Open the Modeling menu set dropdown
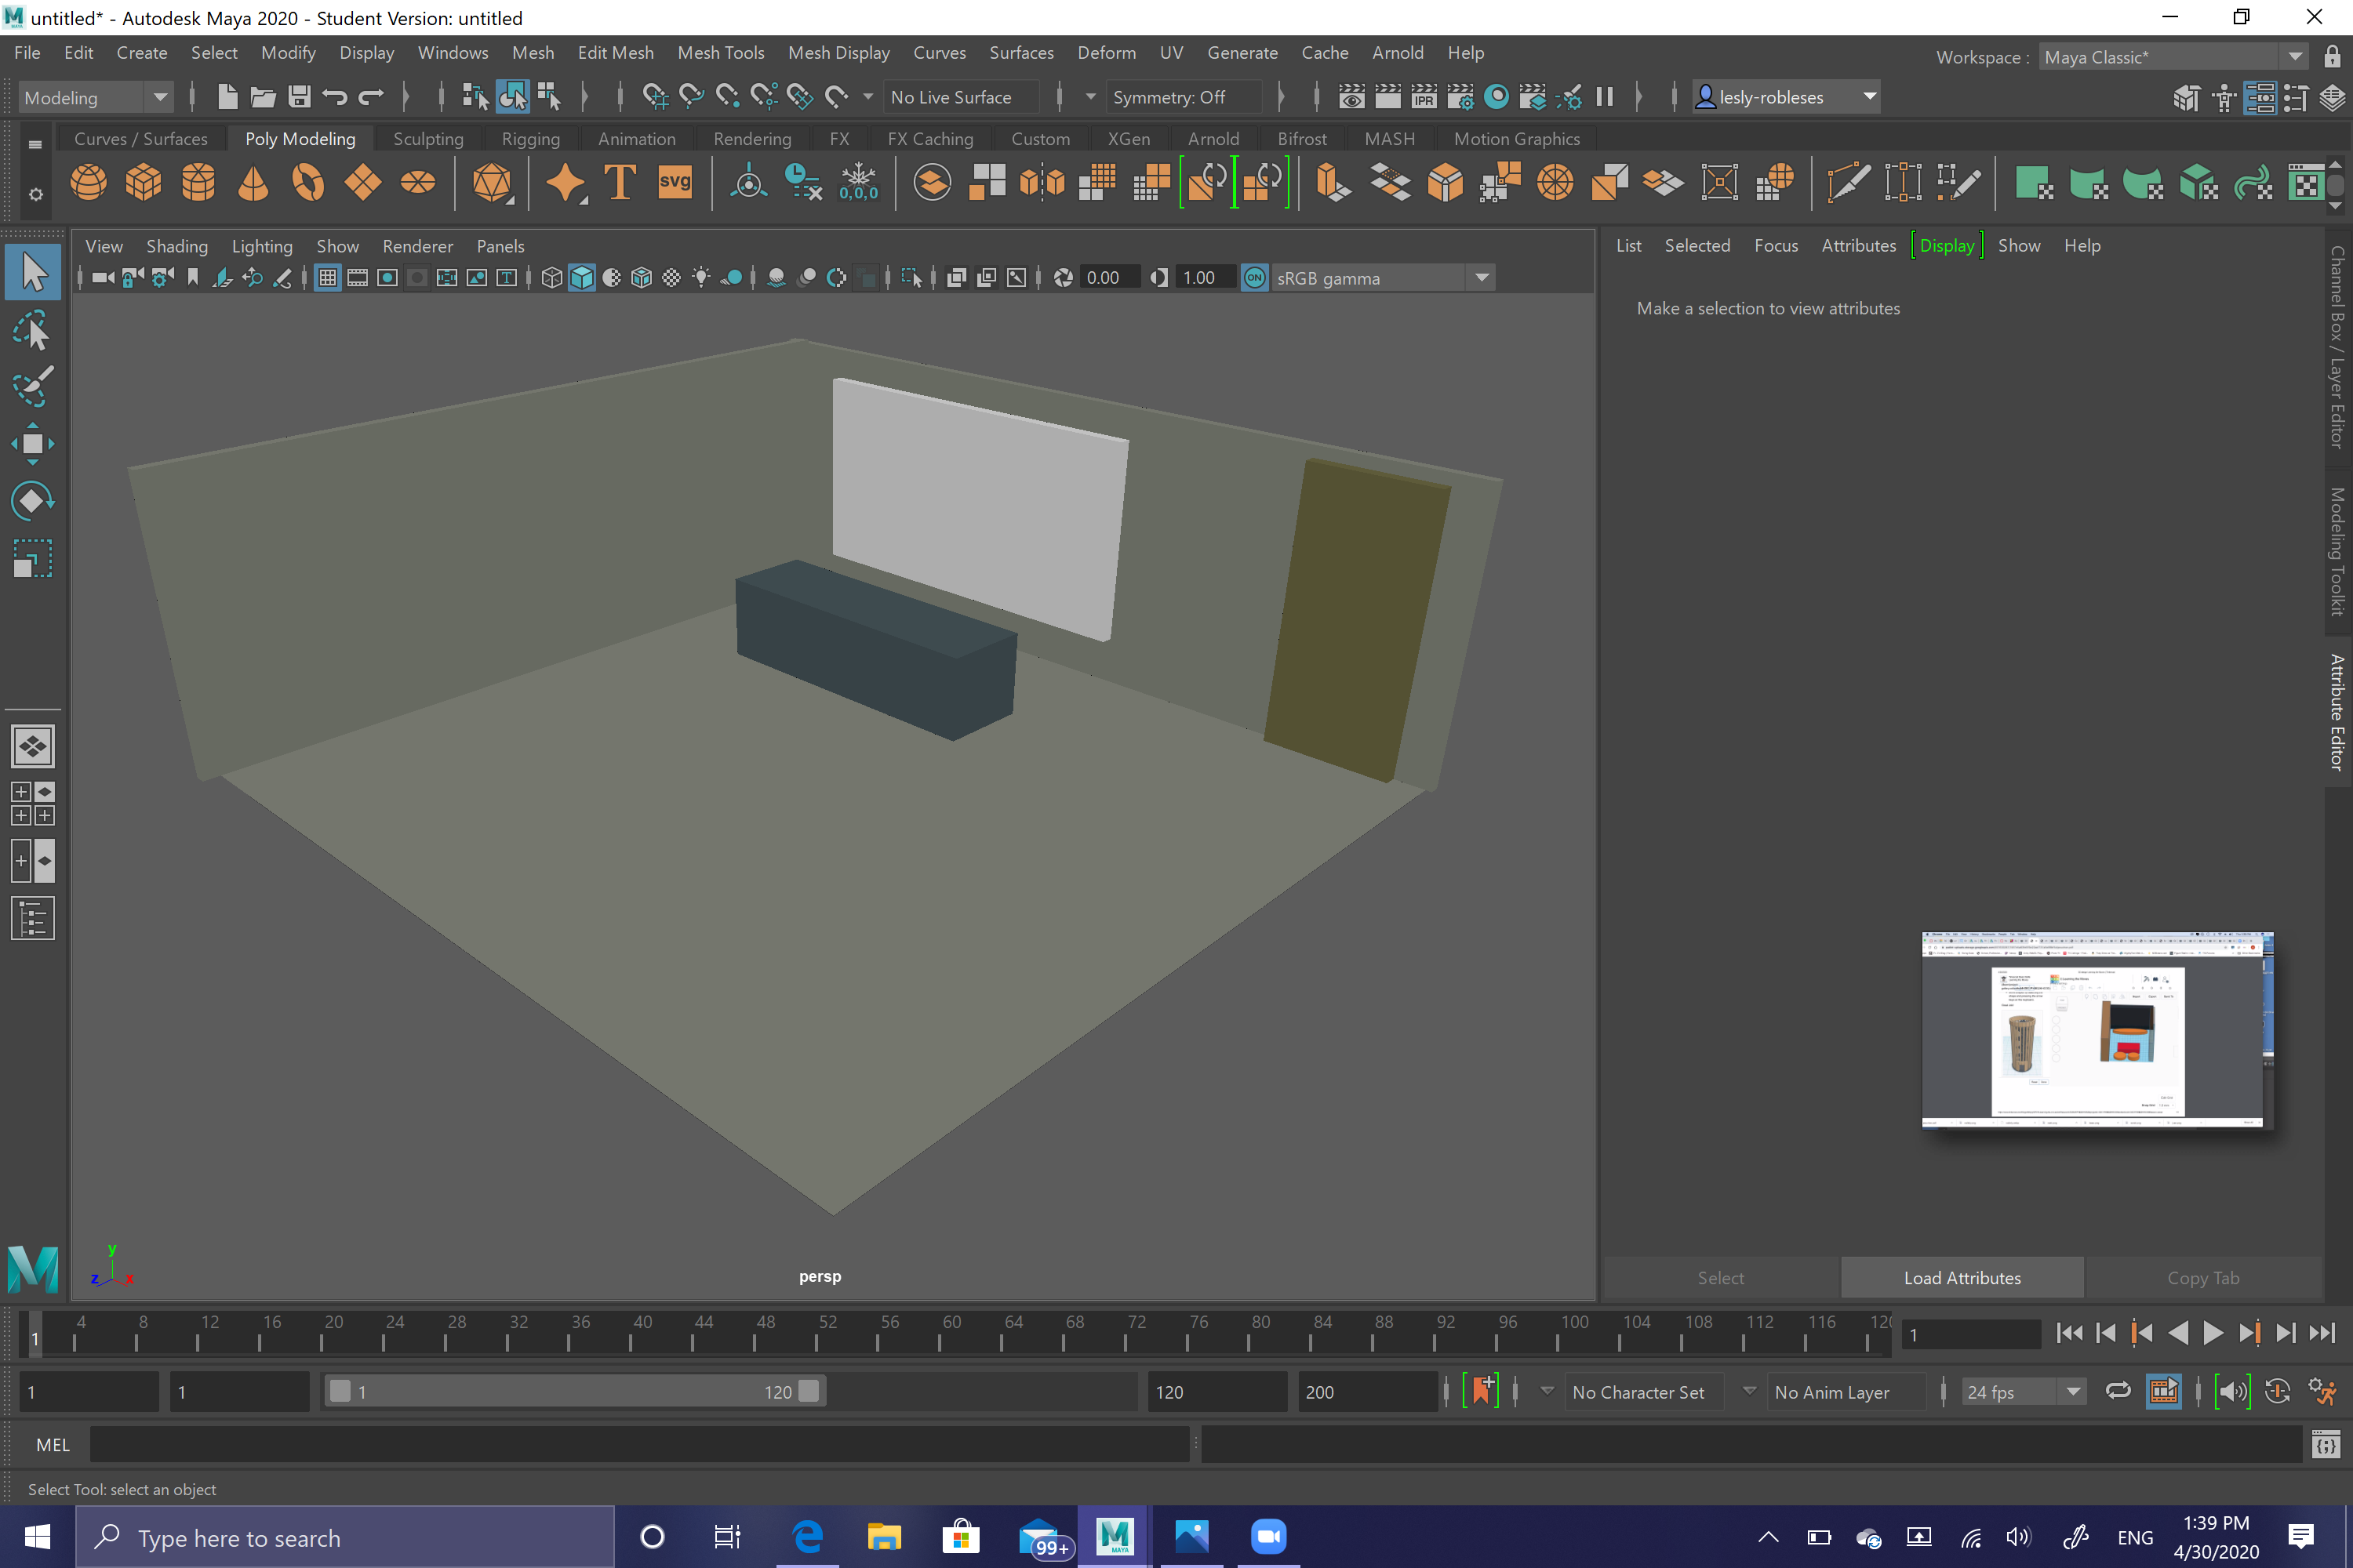The height and width of the screenshot is (1568, 2353). 96,97
